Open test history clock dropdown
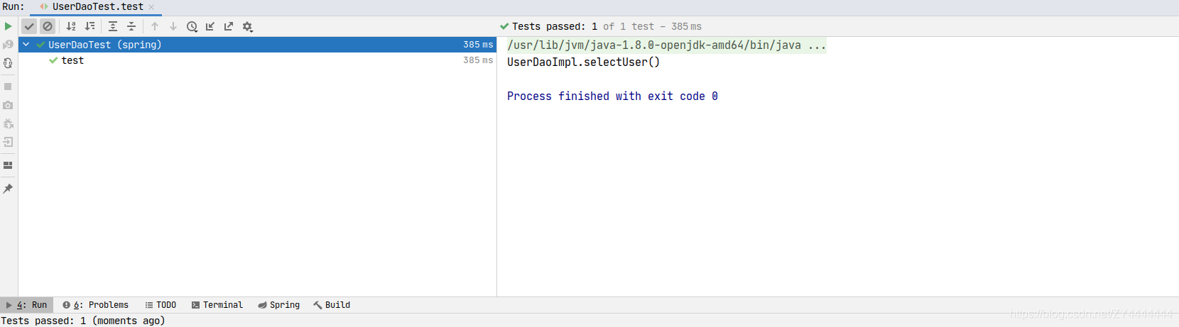1179x327 pixels. click(192, 26)
